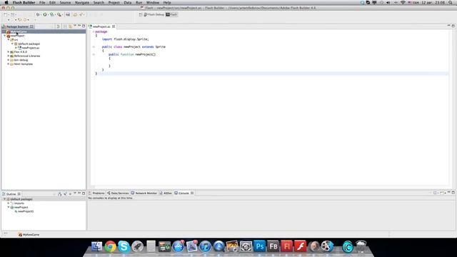457x257 pixels.
Task: Open the Project menu
Action: pos(114,2)
